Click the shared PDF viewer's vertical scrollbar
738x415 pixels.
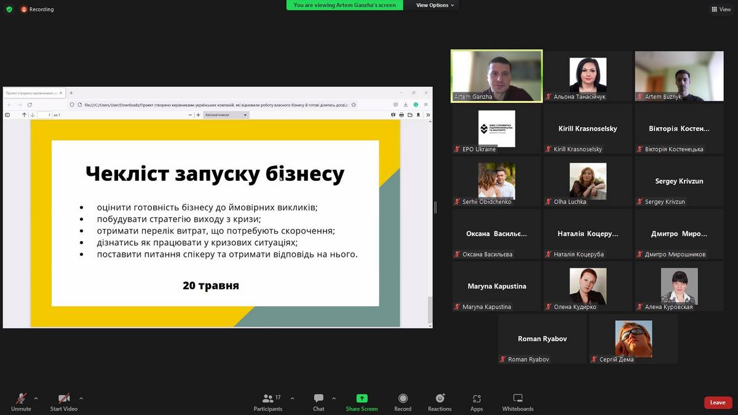pos(429,307)
